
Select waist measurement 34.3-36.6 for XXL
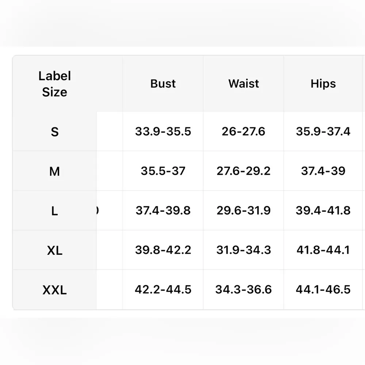(x=243, y=289)
